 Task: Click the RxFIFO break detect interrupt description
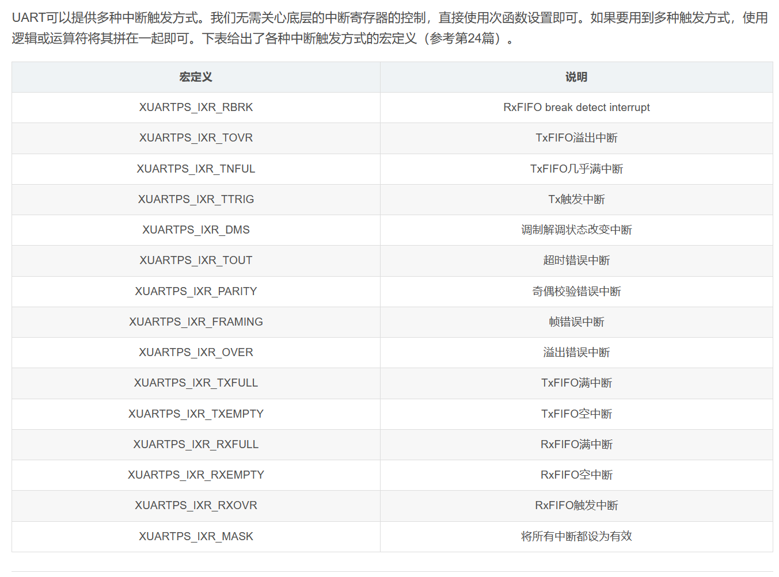[576, 108]
